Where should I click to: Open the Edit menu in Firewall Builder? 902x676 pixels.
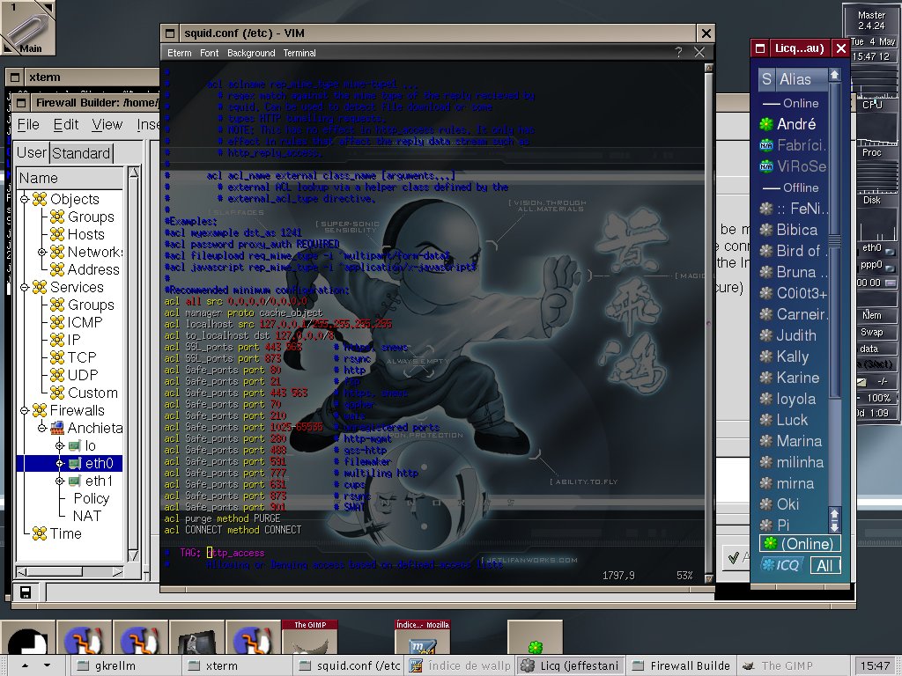[x=65, y=125]
